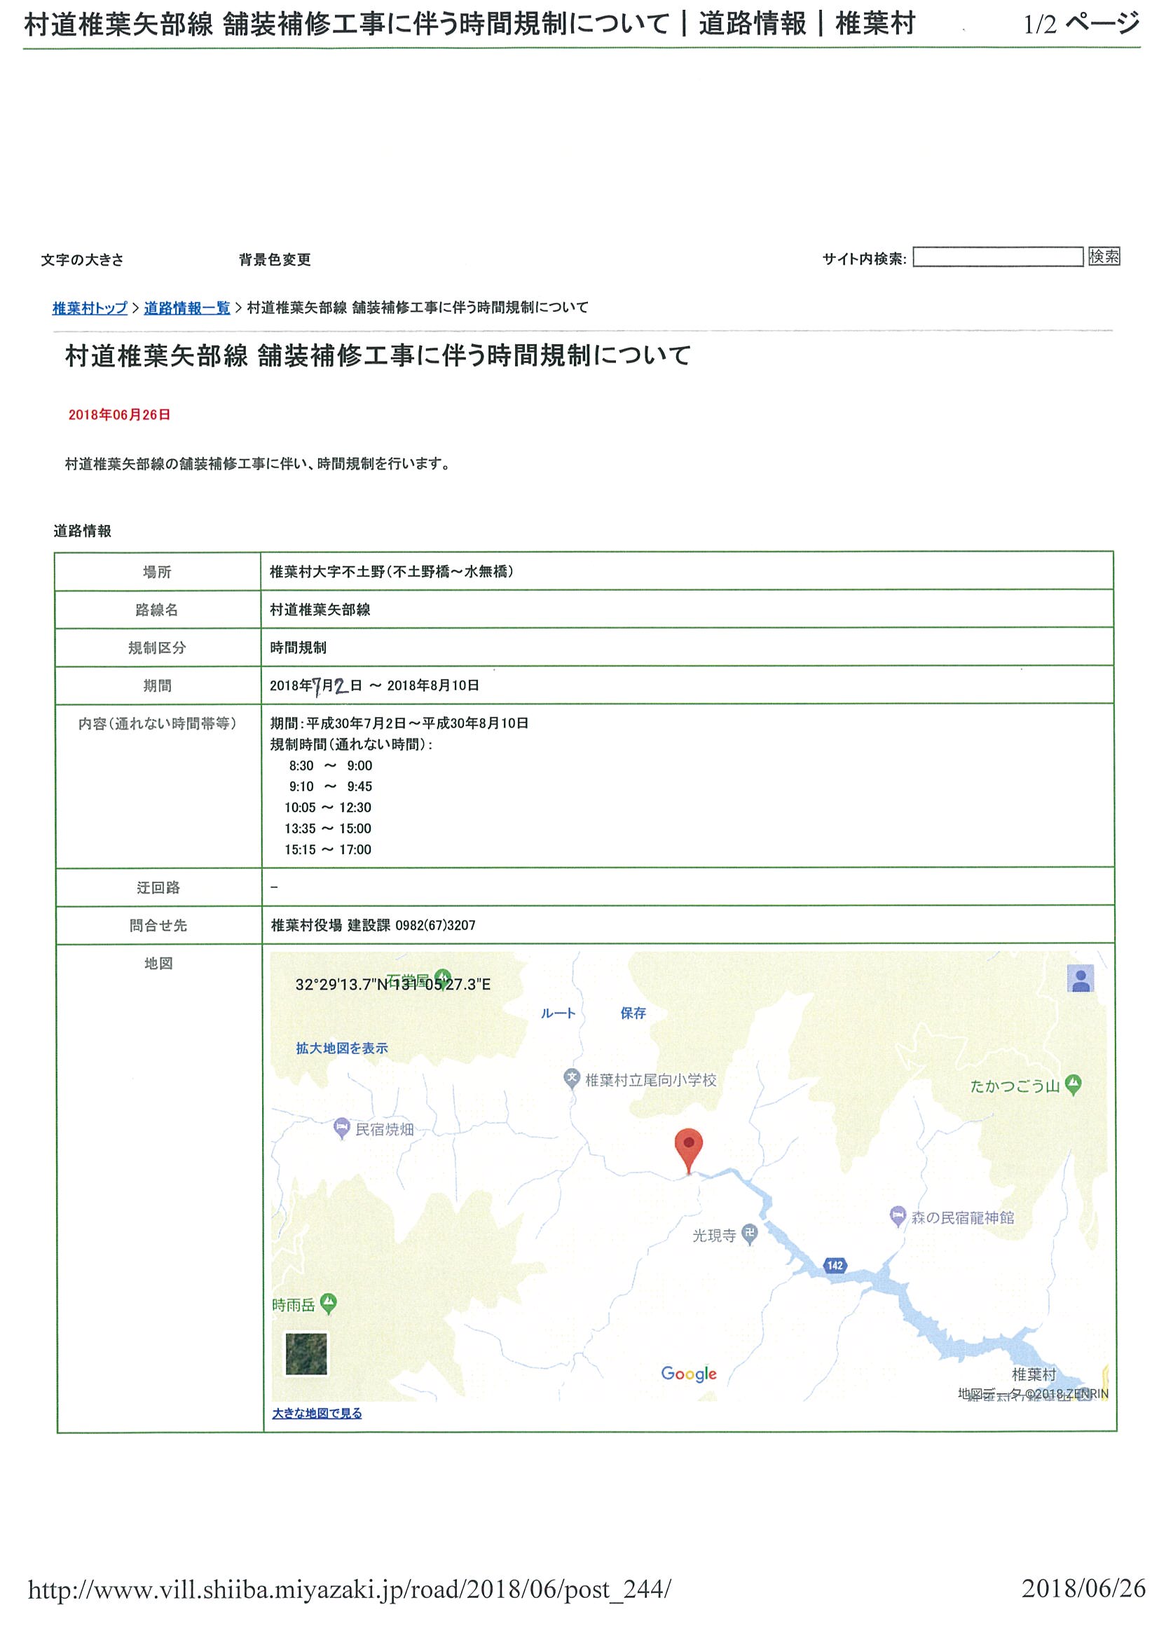Open the 大きな地図で見る link
This screenshot has height=1640, width=1159.
tap(317, 1413)
